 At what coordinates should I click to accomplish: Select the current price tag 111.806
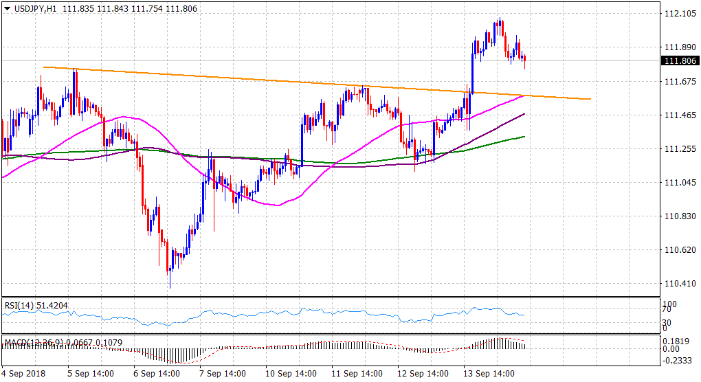(x=680, y=61)
